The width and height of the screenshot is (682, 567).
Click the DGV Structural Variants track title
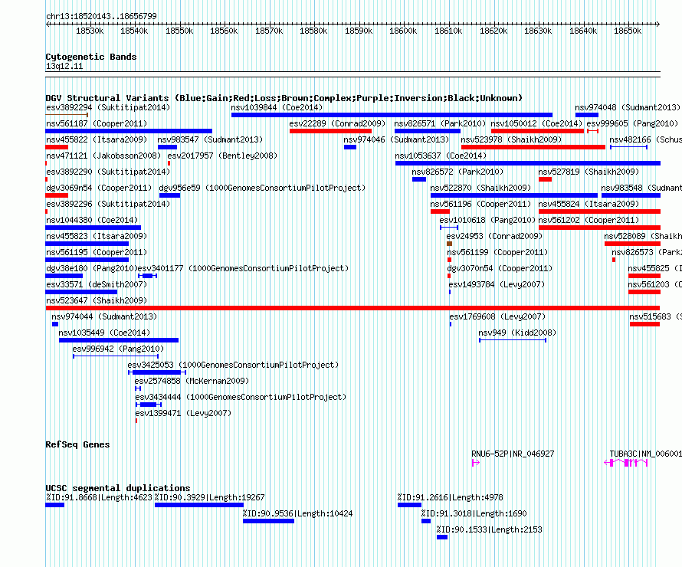(284, 98)
